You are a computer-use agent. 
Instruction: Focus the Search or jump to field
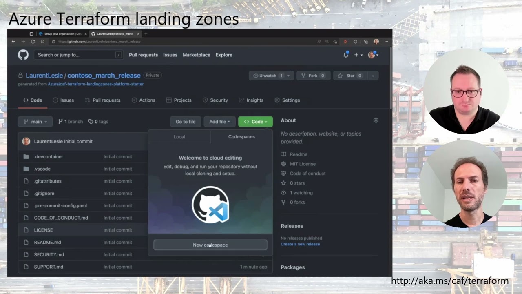[x=78, y=55]
